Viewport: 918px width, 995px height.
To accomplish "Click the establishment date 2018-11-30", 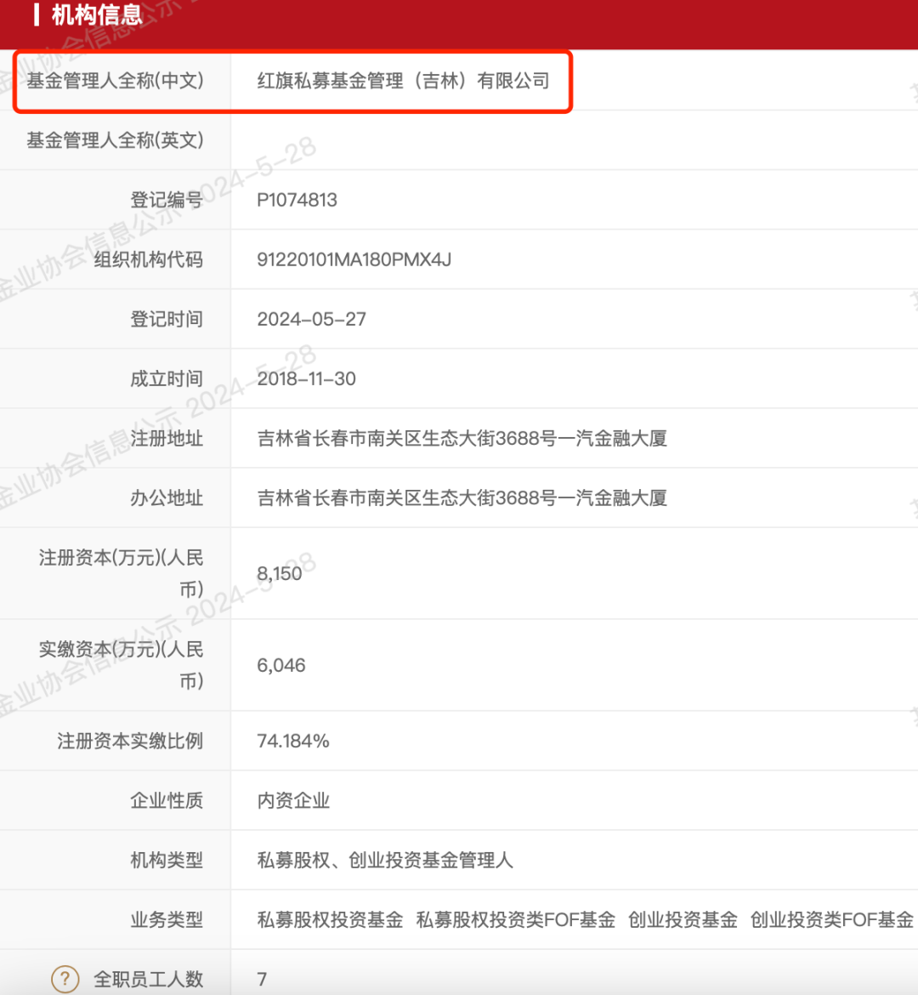I will coord(306,378).
